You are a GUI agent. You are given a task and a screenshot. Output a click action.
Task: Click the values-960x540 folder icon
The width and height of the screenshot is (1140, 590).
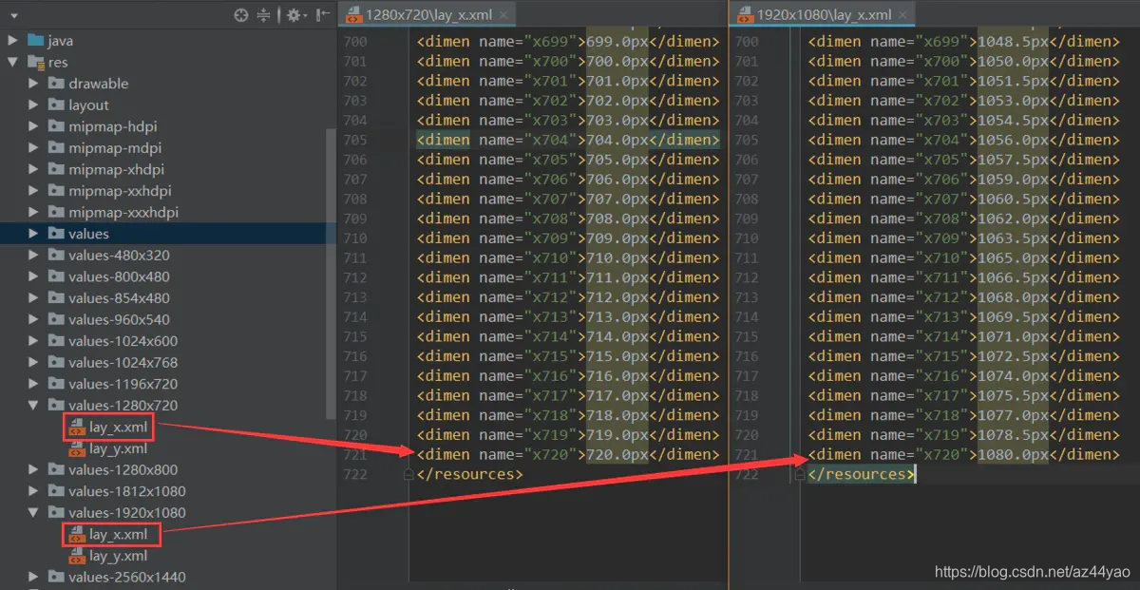pyautogui.click(x=56, y=319)
